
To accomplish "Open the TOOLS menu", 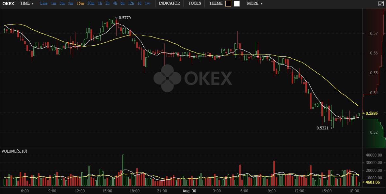I will click(x=195, y=4).
